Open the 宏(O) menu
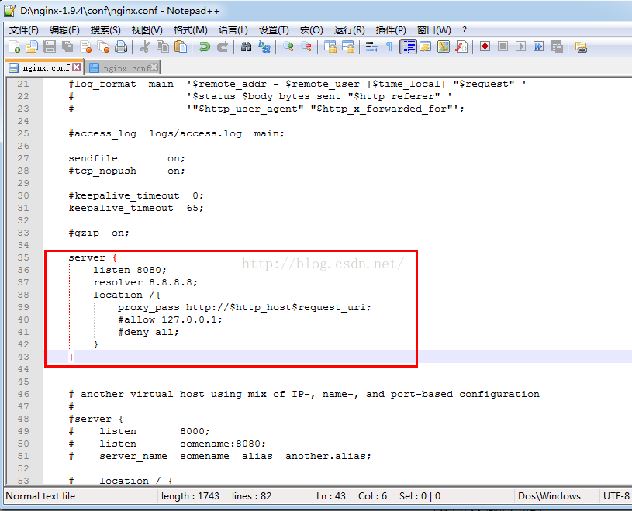Image resolution: width=632 pixels, height=511 pixels. (x=312, y=30)
